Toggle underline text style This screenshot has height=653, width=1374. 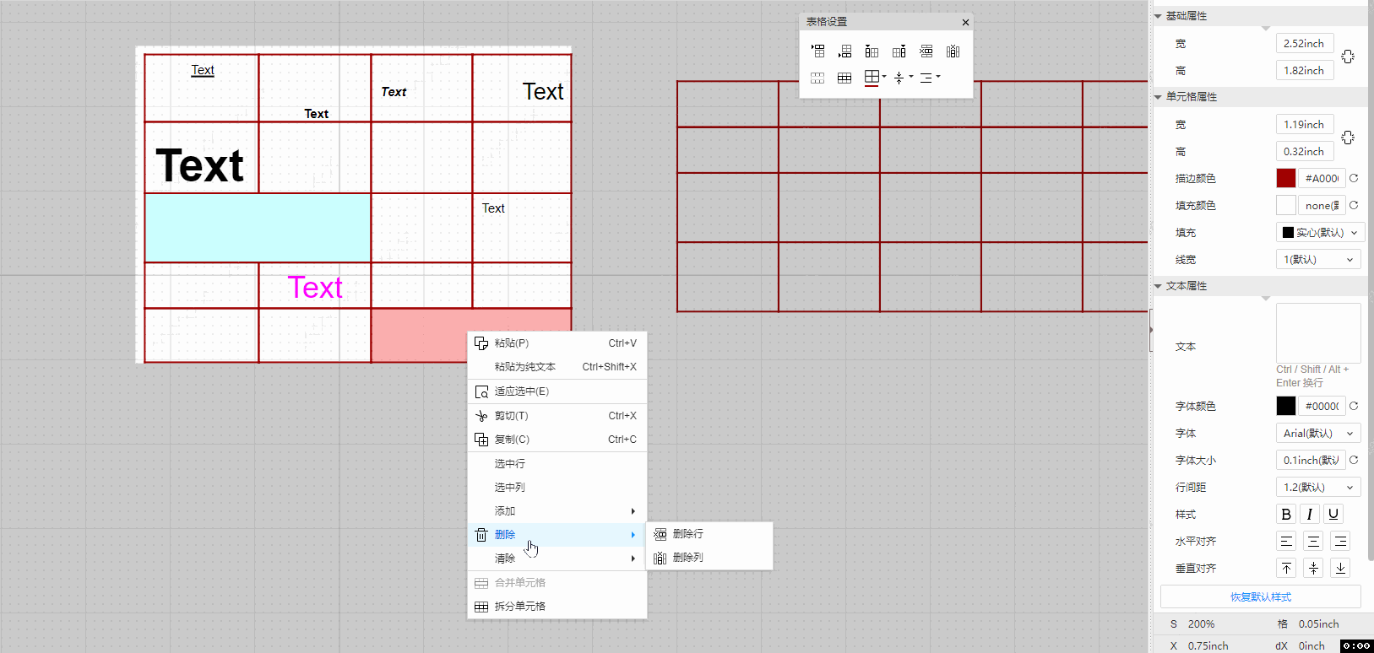(1333, 514)
